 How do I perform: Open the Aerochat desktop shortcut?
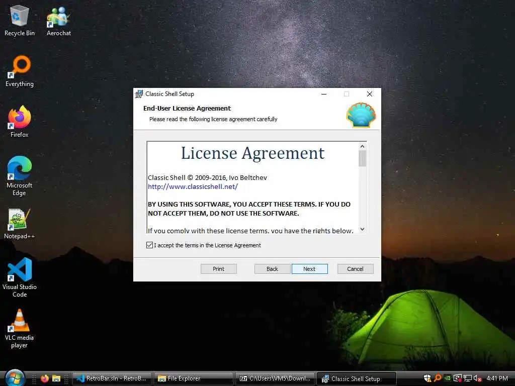[x=58, y=20]
